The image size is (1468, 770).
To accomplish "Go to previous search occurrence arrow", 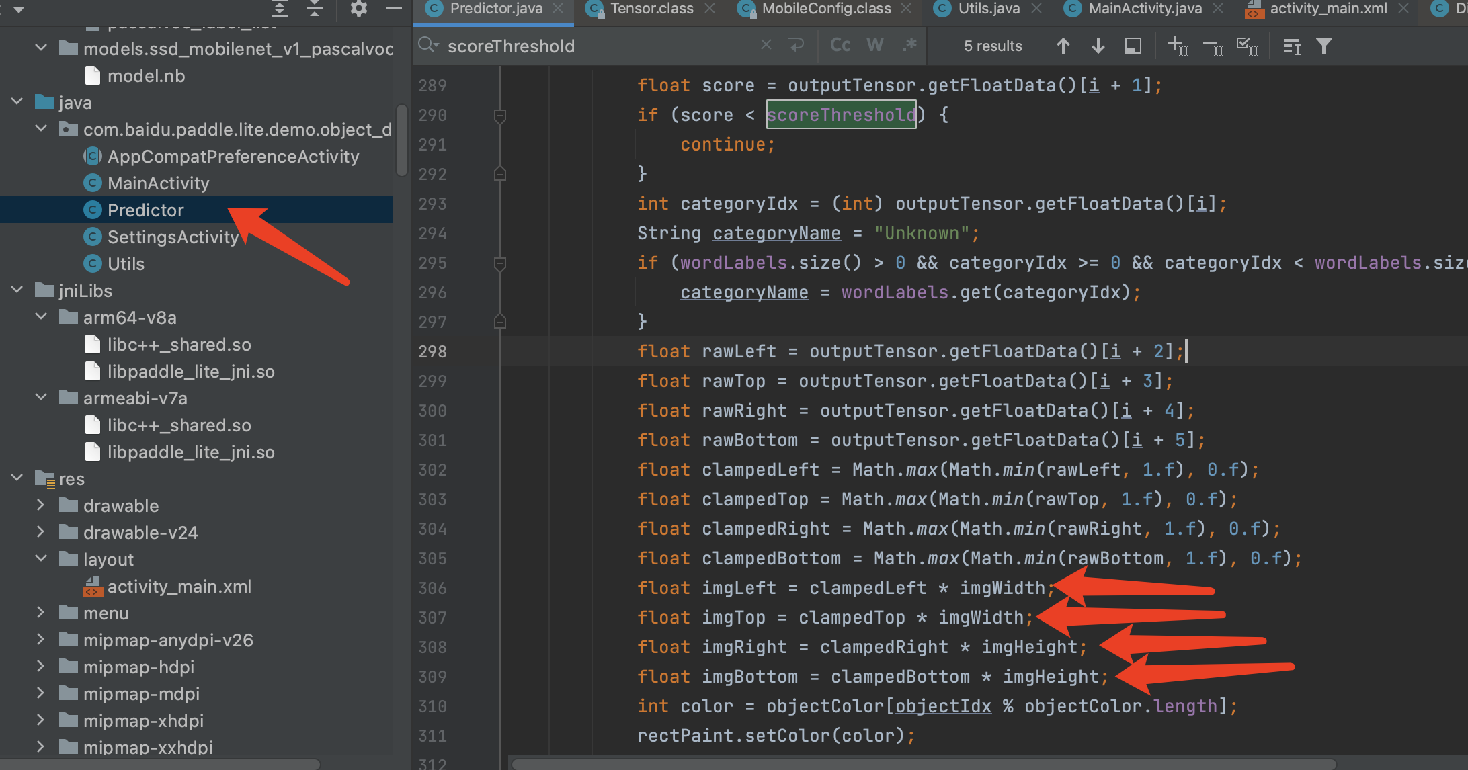I will [1063, 46].
